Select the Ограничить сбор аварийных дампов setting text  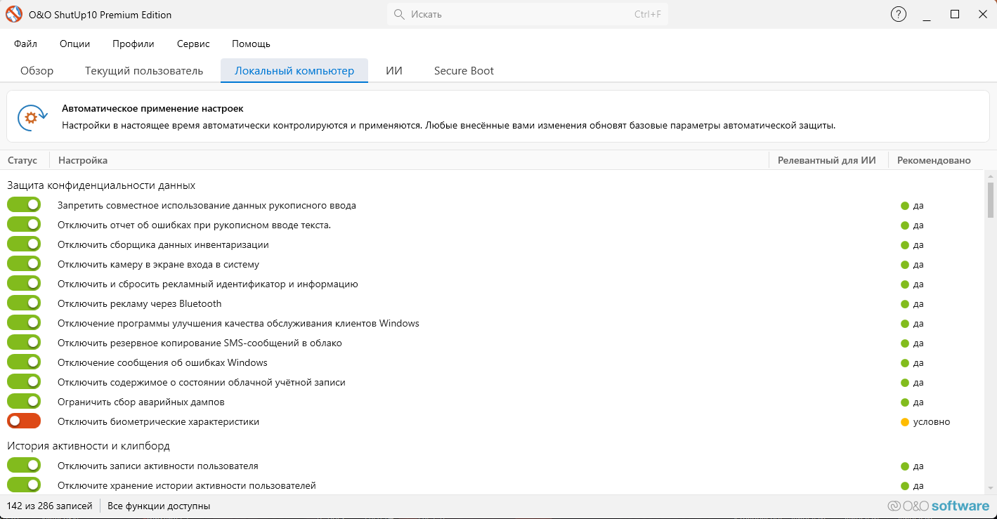pyautogui.click(x=141, y=402)
